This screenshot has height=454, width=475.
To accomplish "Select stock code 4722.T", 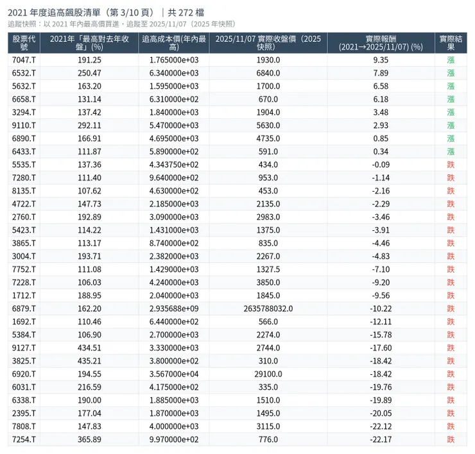I will point(24,204).
